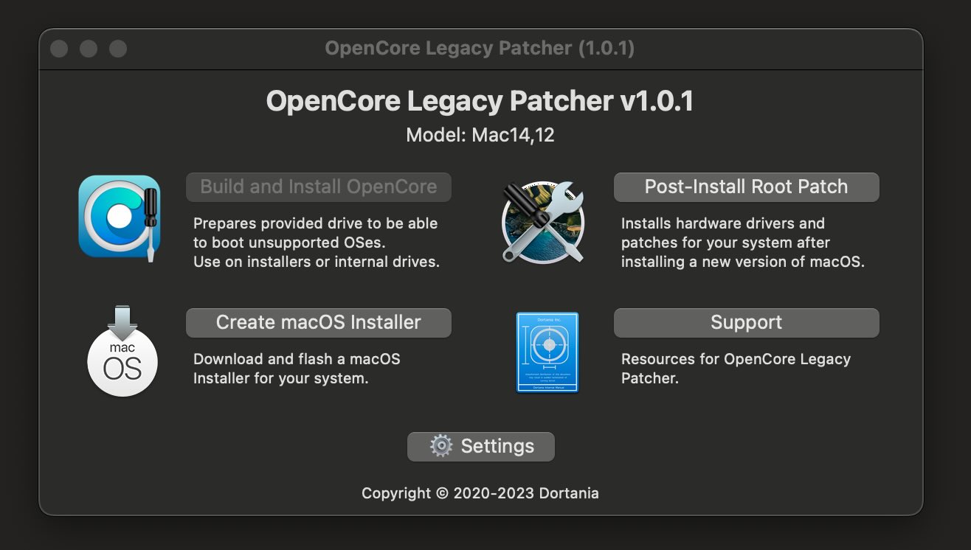This screenshot has width=971, height=550.
Task: Click the 'Prepares provided drive' description text
Action: coord(317,243)
